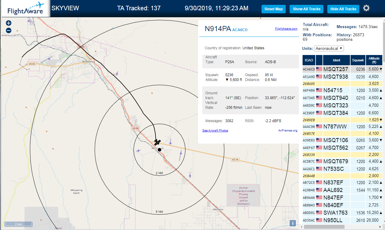The width and height of the screenshot is (385, 230).
Task: Sort table by Altitude column header
Action: [374, 60]
